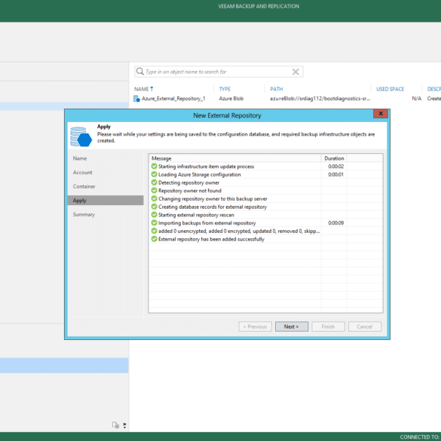Click green check beside Starting external repository rescan
This screenshot has height=441, width=441.
(154, 215)
